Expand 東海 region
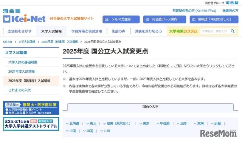This screenshot has height=142, width=242. 199,124
